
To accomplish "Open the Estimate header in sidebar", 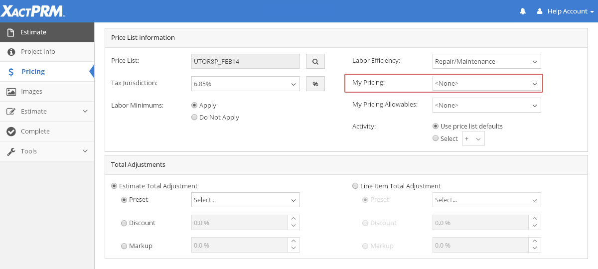I will coord(33,32).
